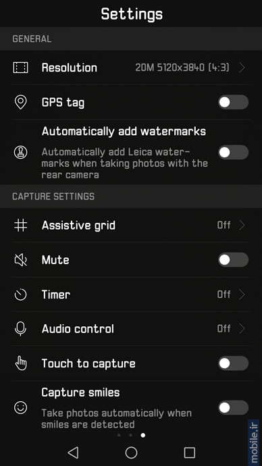Screen dimensions: 262x466
Task: Tap the Resolution film-frame icon
Action: 20,68
